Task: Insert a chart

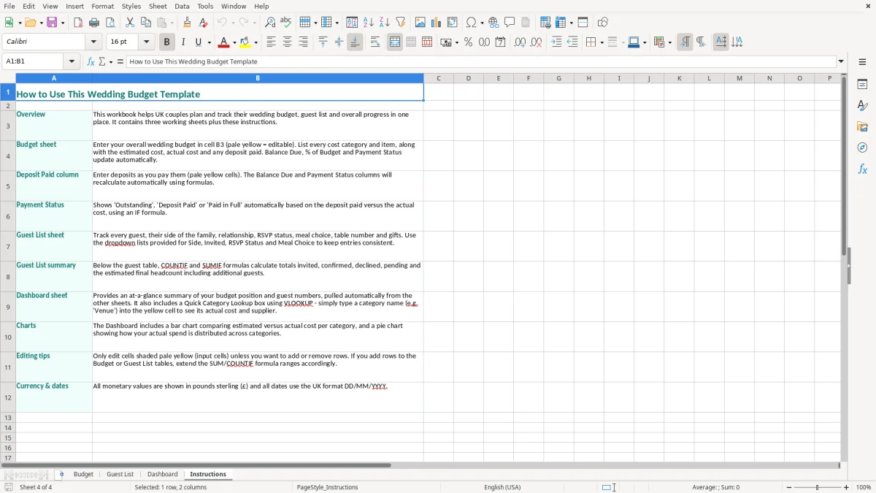Action: (x=437, y=23)
